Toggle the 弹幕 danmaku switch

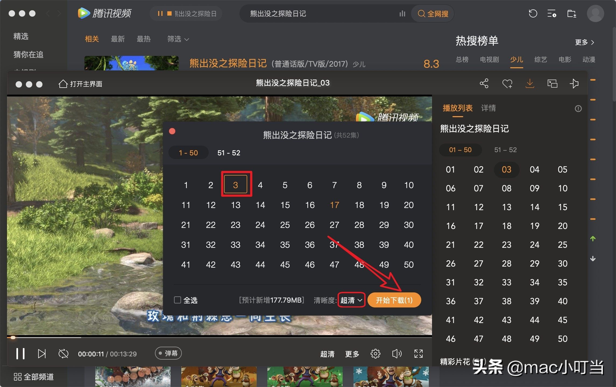pyautogui.click(x=168, y=353)
